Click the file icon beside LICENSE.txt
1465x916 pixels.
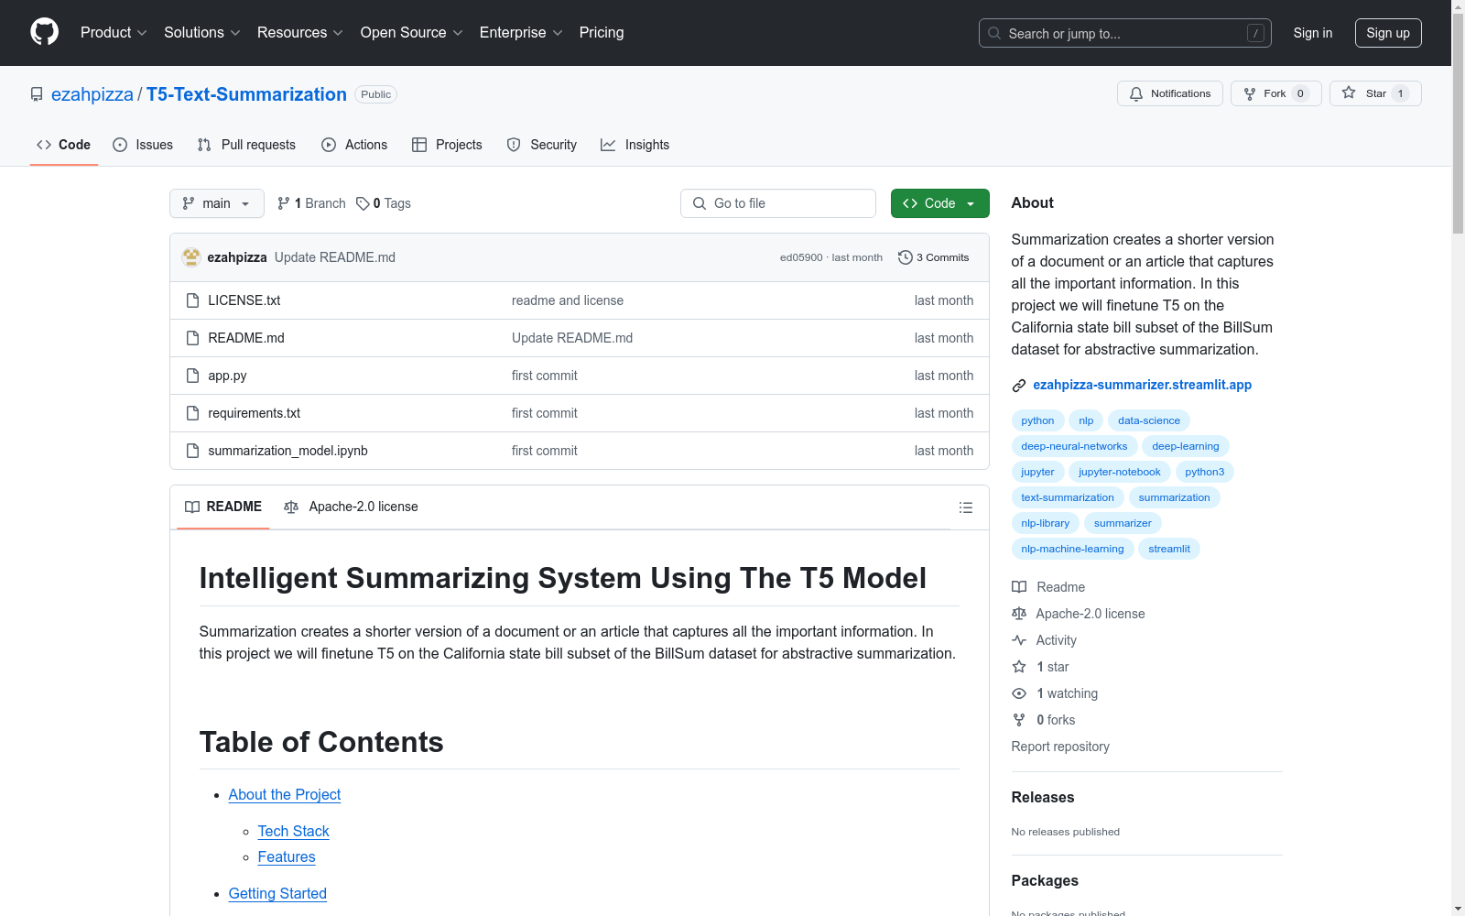click(x=192, y=300)
